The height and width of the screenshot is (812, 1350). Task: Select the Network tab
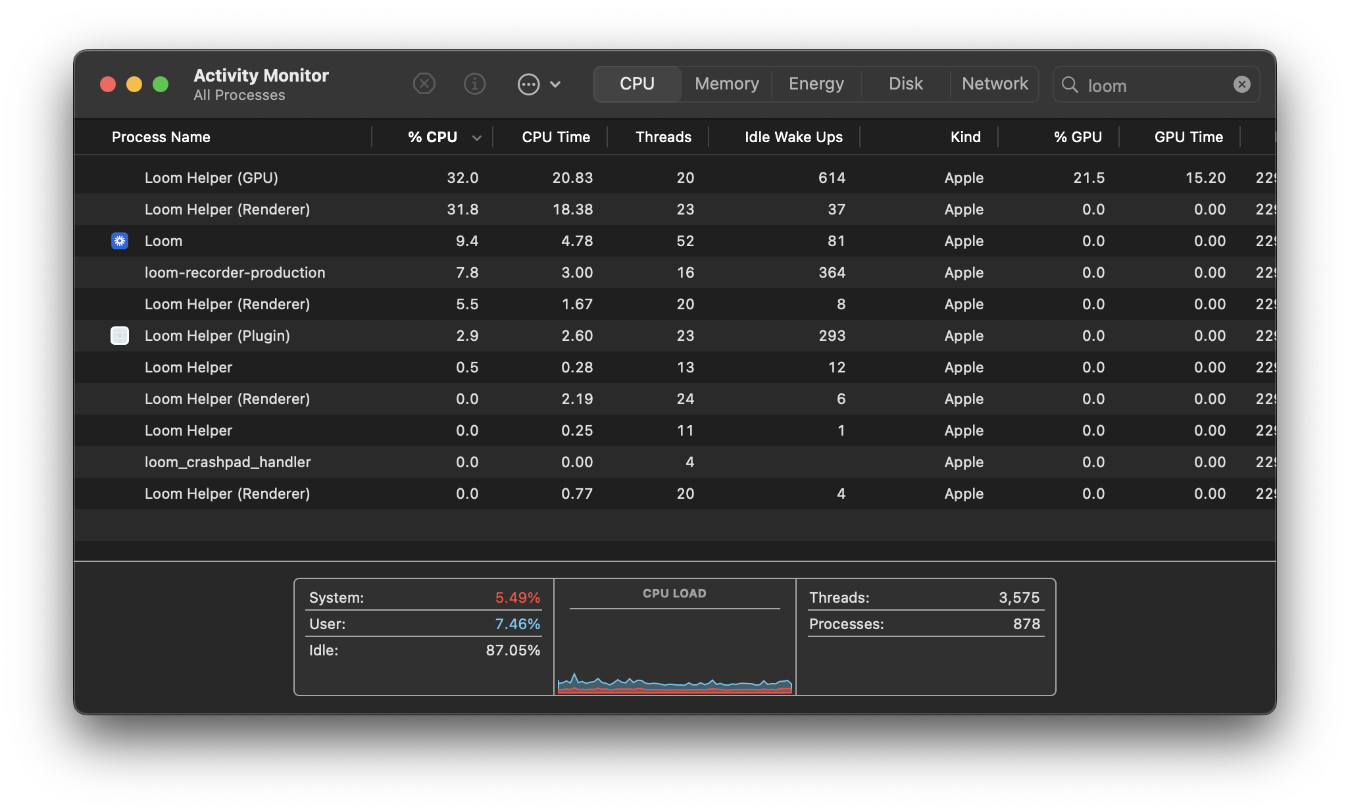pos(994,84)
